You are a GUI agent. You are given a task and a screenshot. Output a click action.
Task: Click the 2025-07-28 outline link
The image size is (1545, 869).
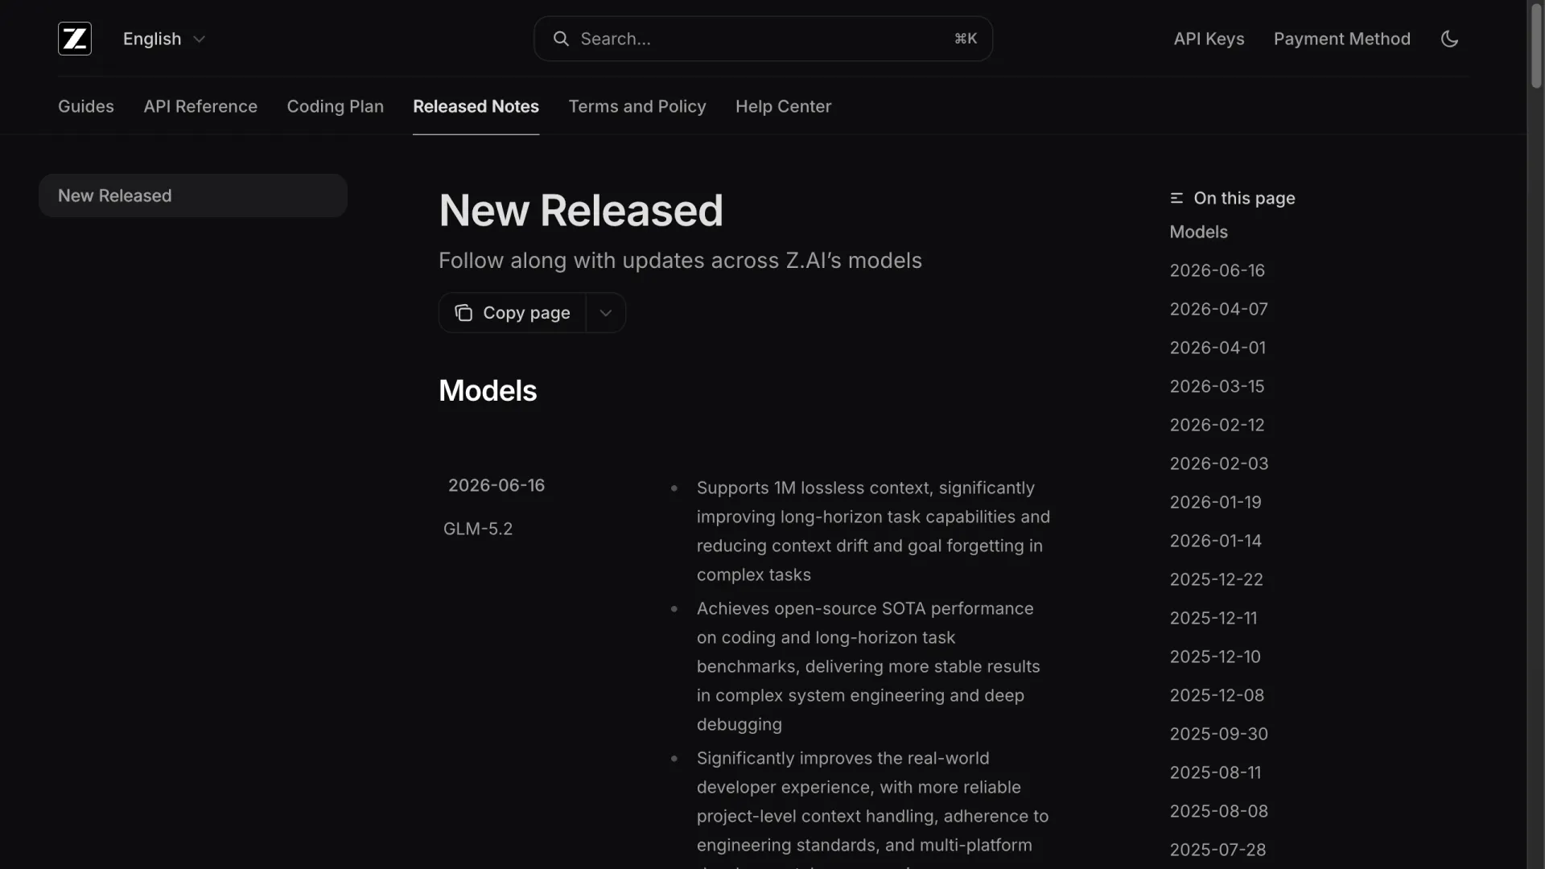pyautogui.click(x=1218, y=850)
